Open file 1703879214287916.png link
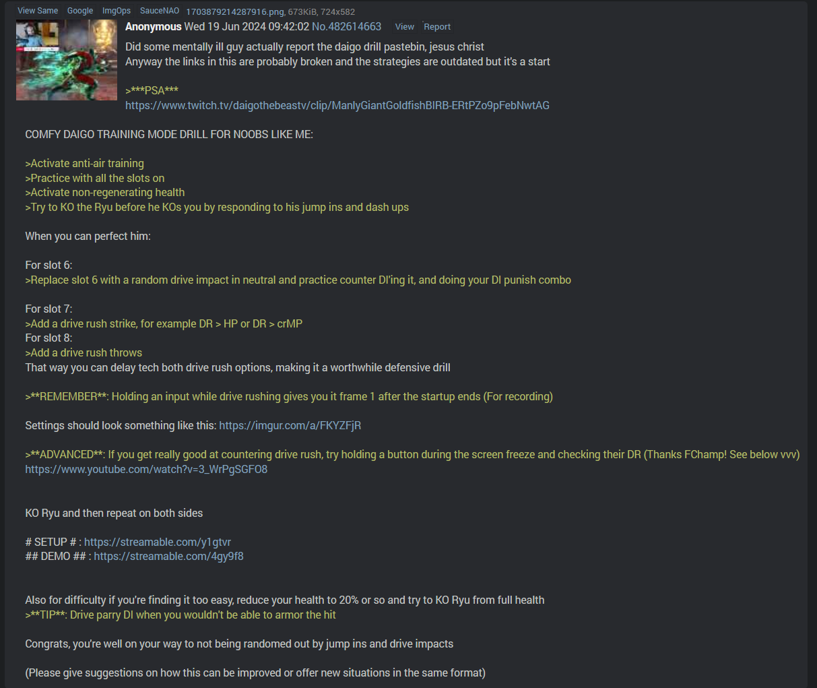The image size is (817, 688). [235, 11]
